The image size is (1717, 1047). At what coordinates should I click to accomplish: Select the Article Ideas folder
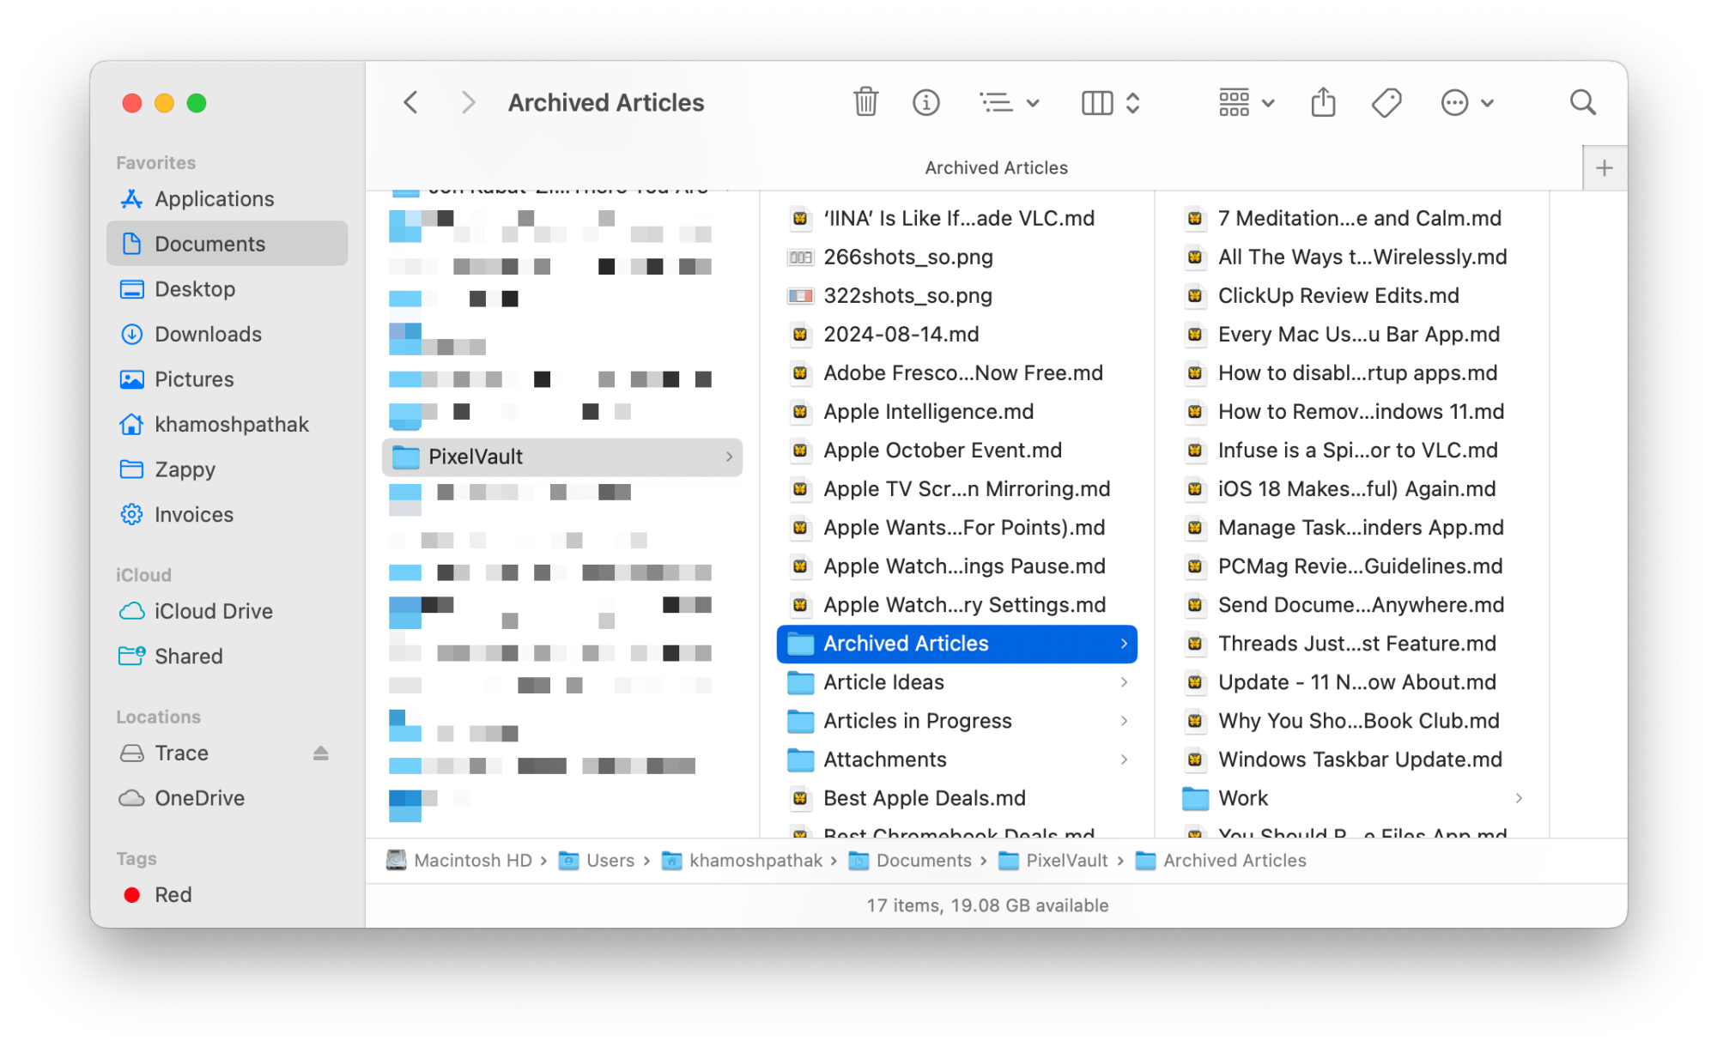click(x=956, y=682)
